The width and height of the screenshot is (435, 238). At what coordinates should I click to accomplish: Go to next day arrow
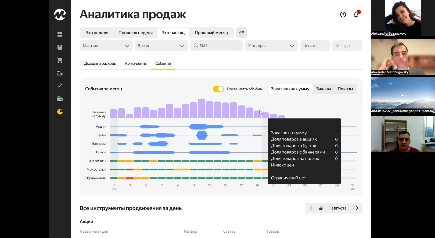(357, 208)
